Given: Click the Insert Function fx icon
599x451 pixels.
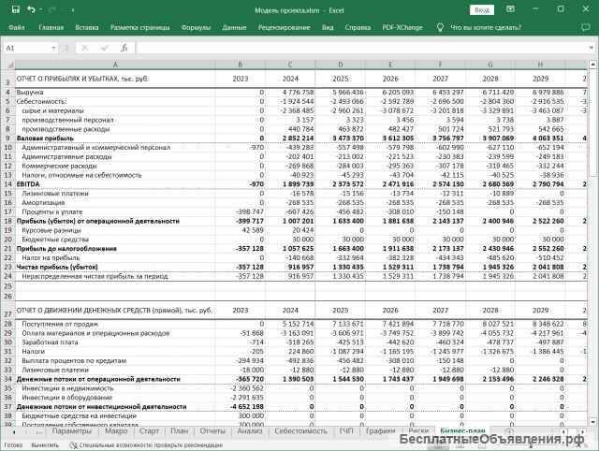Looking at the screenshot, I should pyautogui.click(x=123, y=47).
